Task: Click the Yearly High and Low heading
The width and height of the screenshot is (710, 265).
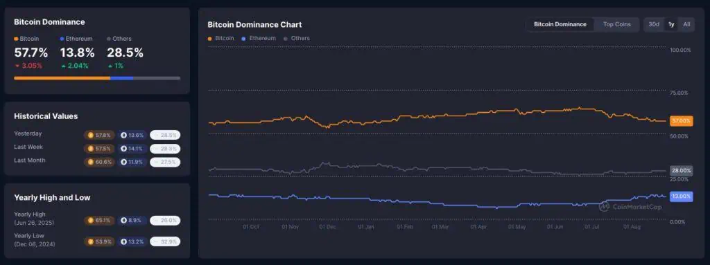Action: tap(52, 198)
